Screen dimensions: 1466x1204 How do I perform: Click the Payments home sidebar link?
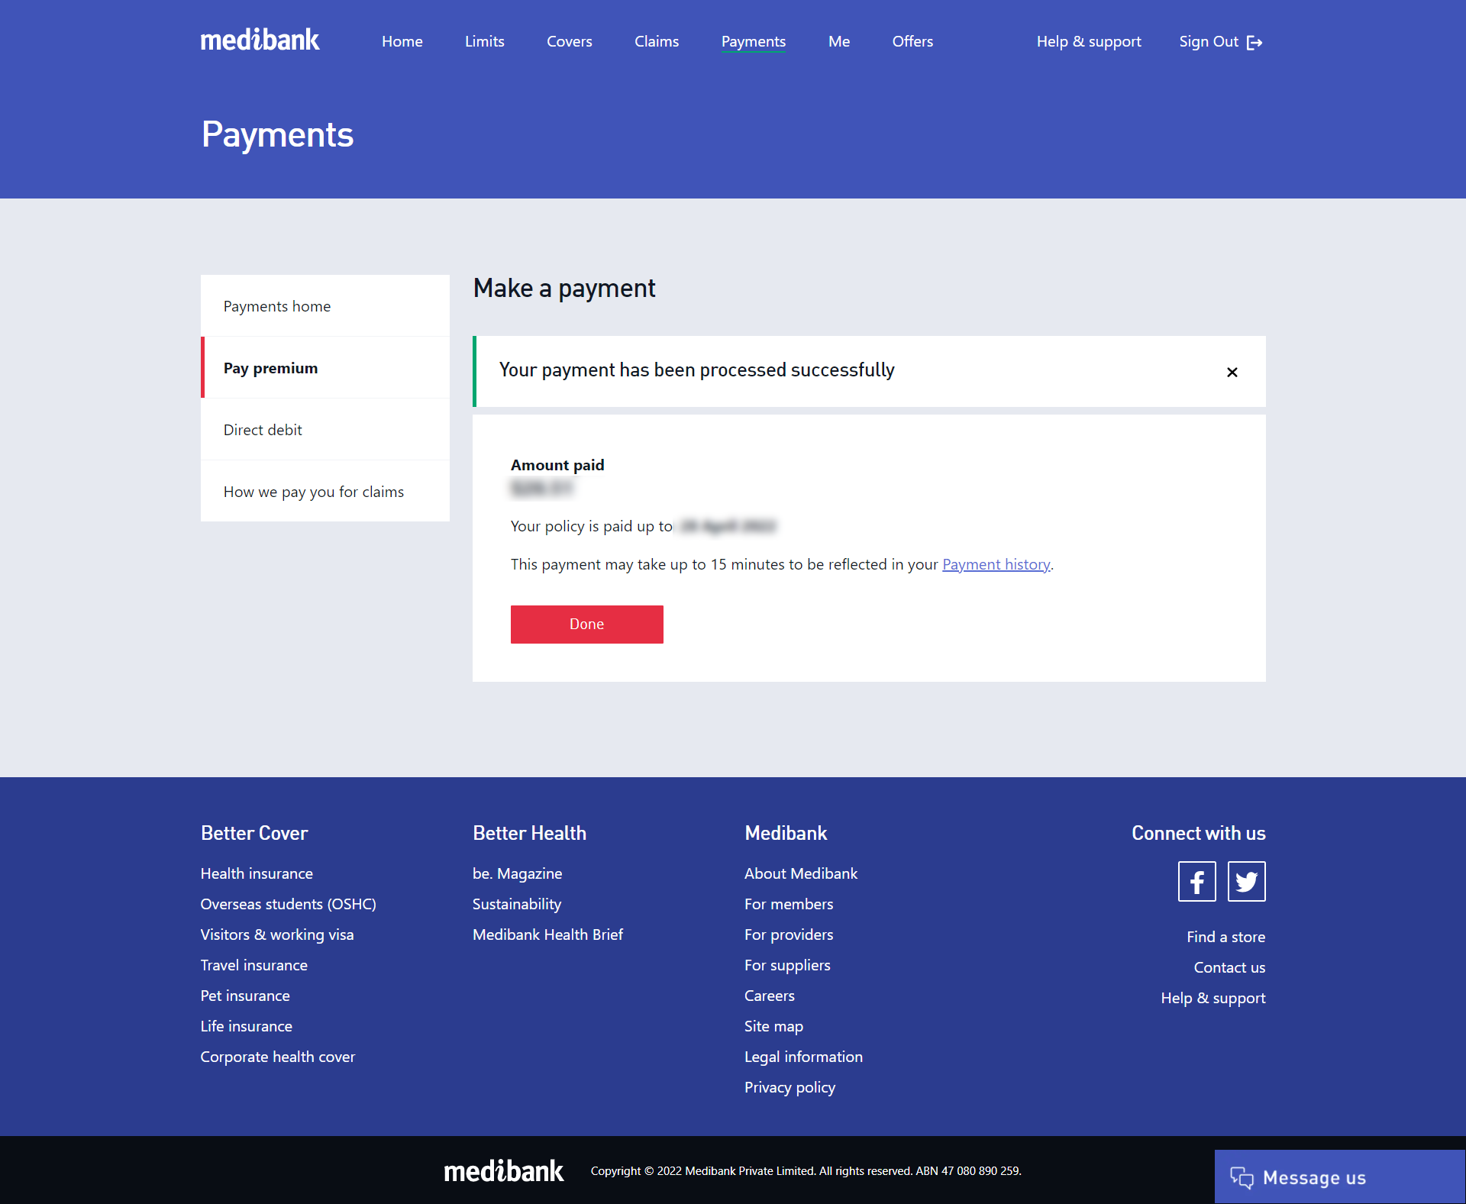tap(276, 305)
